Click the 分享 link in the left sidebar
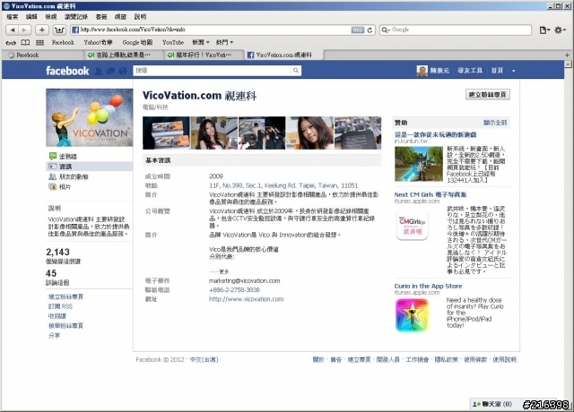 (54, 335)
